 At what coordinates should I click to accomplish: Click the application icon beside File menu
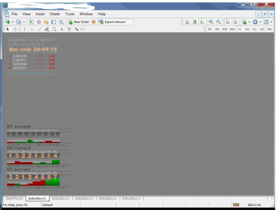tap(6, 14)
